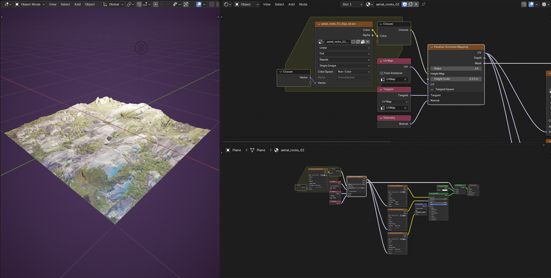Open the node editor View menu
Image resolution: width=551 pixels, height=278 pixels.
pyautogui.click(x=267, y=4)
